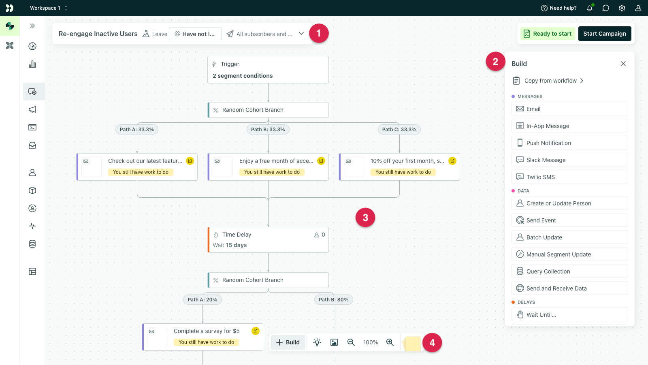Open the People sidebar icon
Image resolution: width=648 pixels, height=365 pixels.
pyautogui.click(x=32, y=173)
